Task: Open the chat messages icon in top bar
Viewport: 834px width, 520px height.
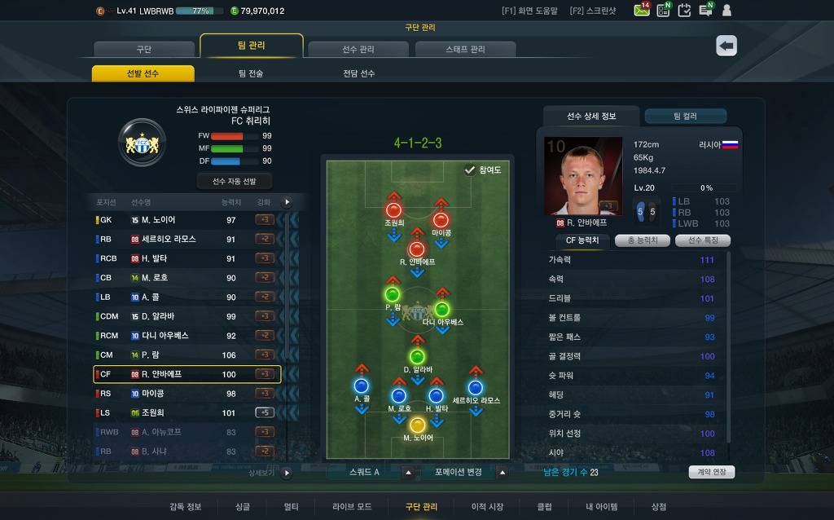Action: click(x=706, y=10)
